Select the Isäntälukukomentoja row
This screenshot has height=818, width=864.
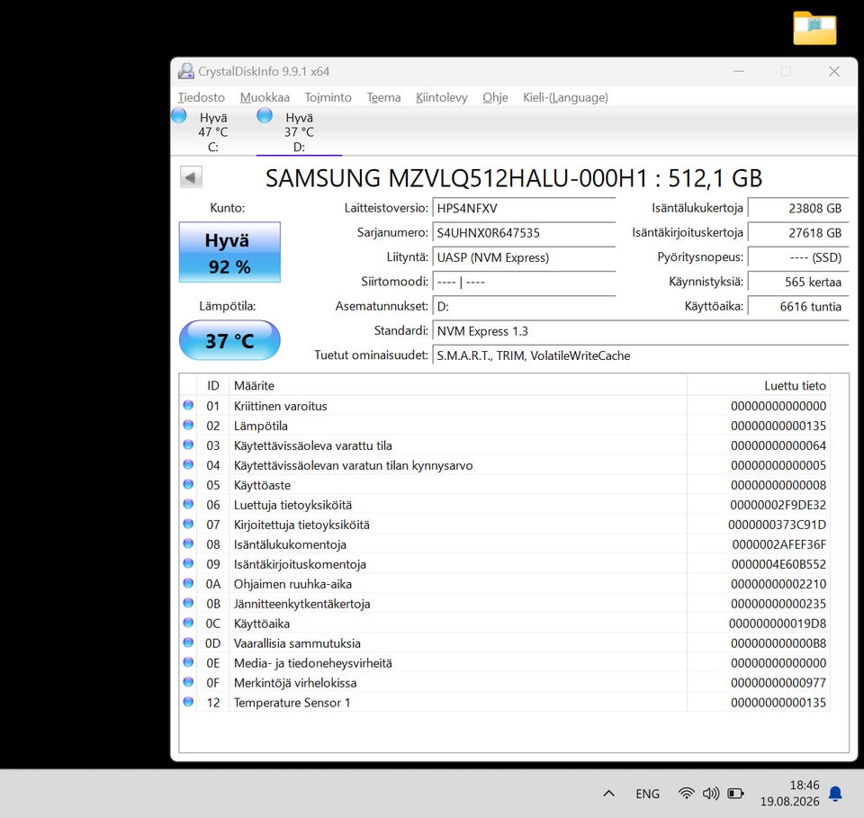[x=505, y=544]
